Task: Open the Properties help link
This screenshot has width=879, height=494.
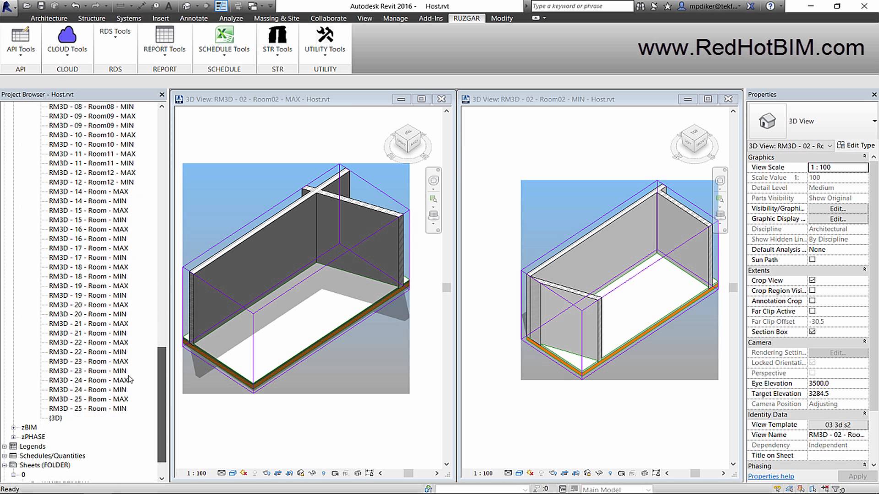Action: click(x=771, y=476)
